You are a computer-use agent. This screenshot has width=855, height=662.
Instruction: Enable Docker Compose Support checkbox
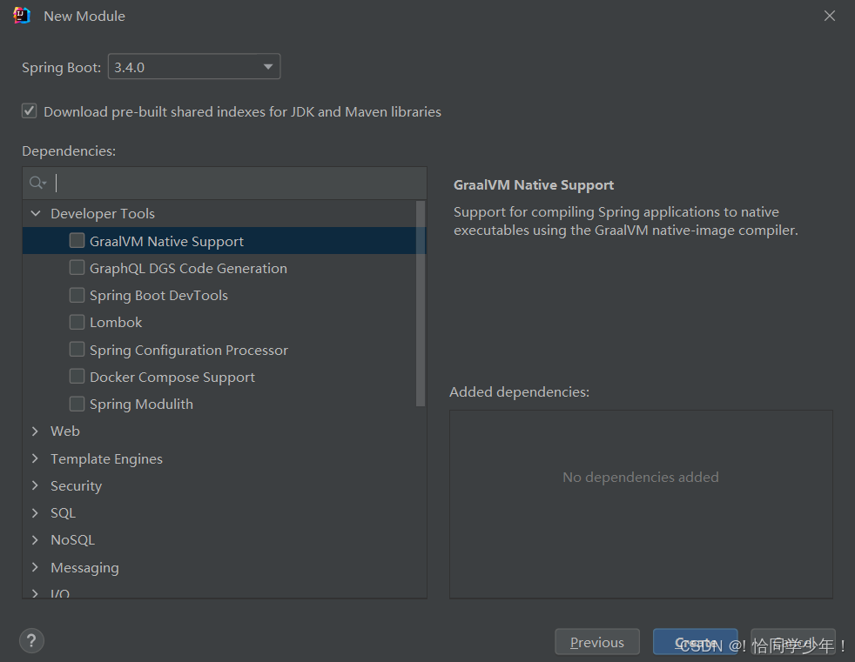[x=77, y=377]
